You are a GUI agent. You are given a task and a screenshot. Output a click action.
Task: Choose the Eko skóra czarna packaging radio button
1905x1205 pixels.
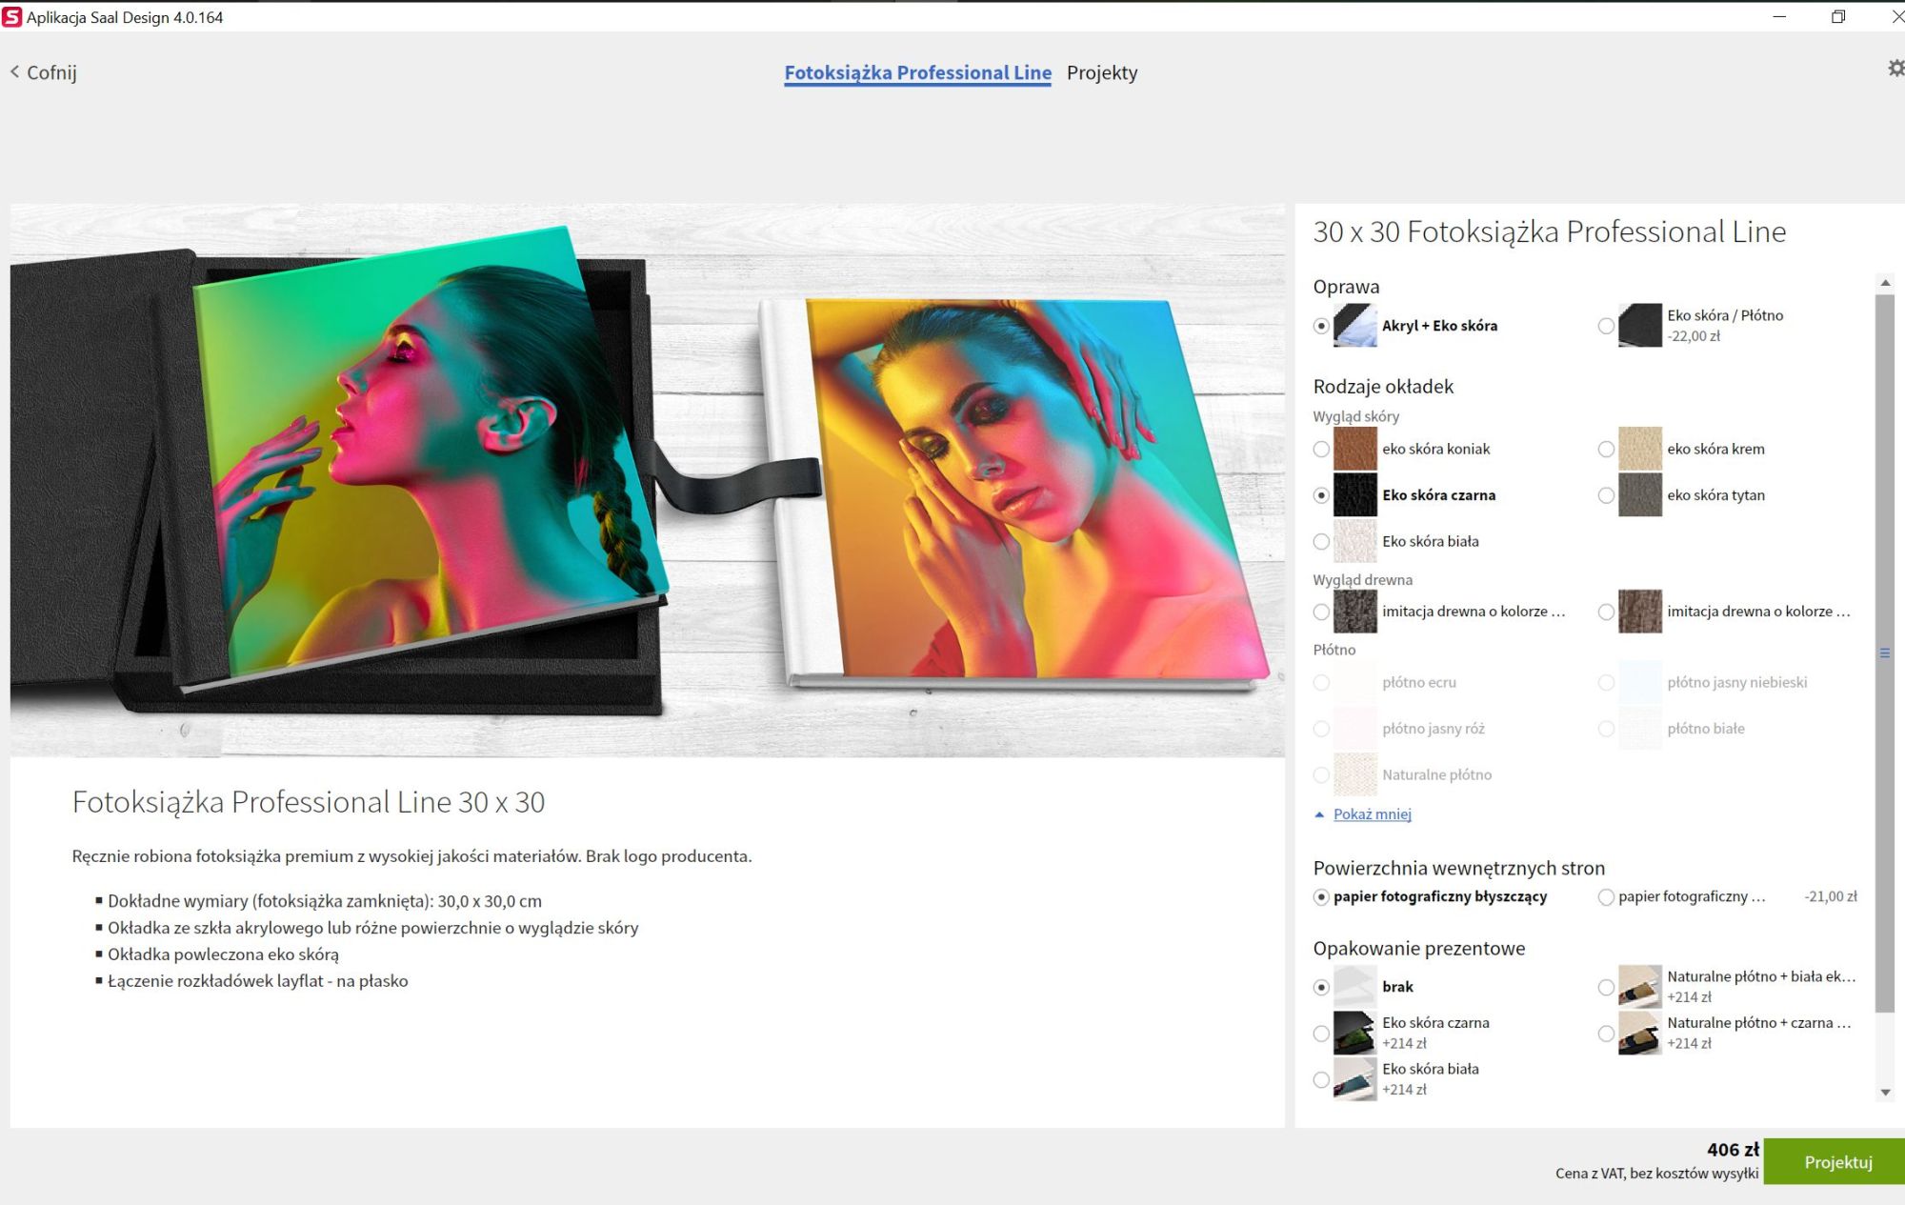click(x=1321, y=1034)
